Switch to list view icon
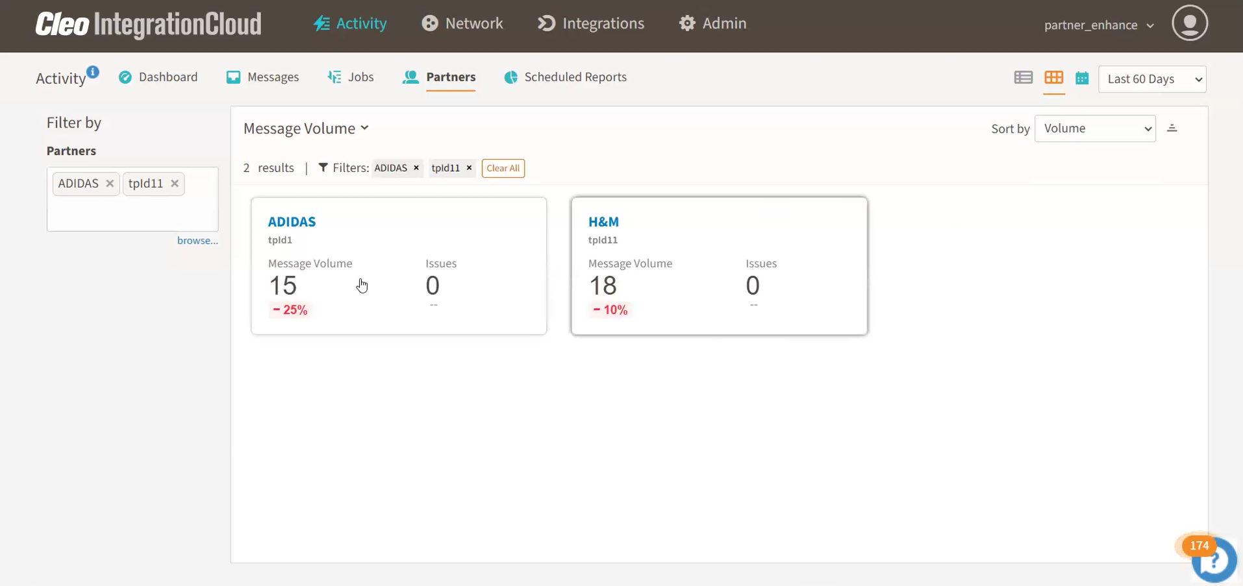The width and height of the screenshot is (1243, 586). click(x=1023, y=78)
